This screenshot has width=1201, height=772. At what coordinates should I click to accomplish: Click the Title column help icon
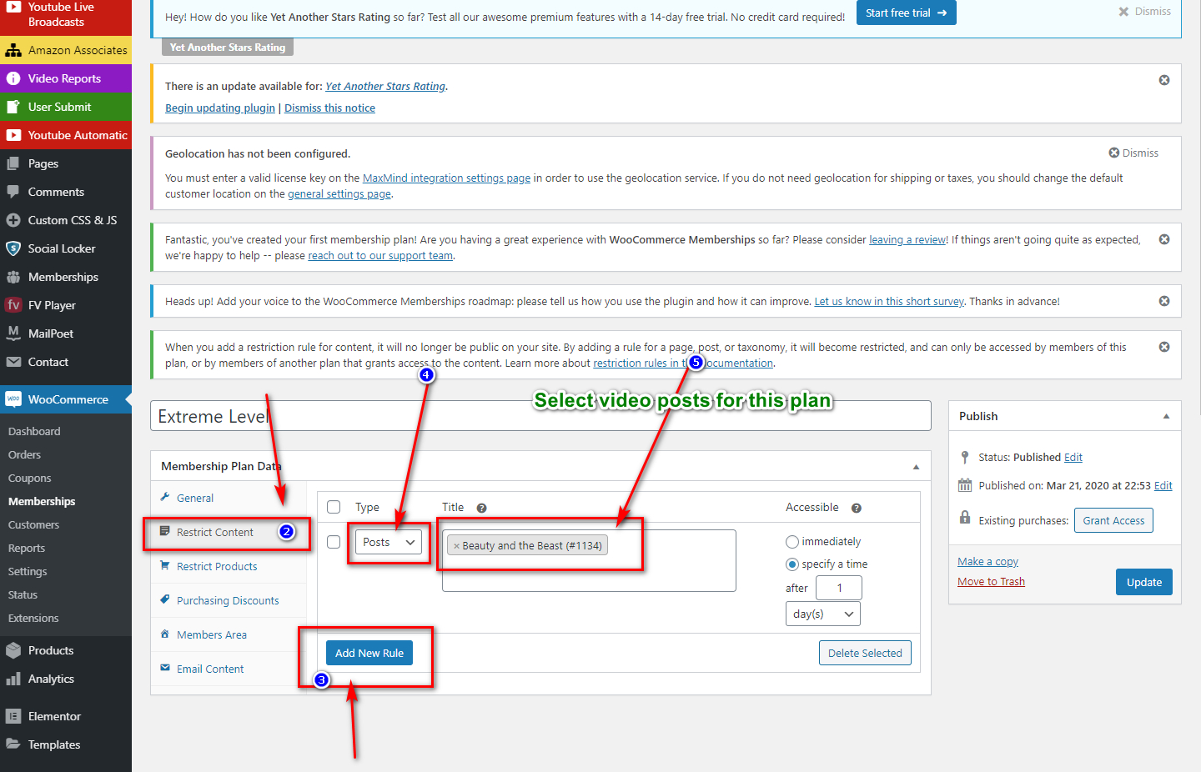point(481,508)
